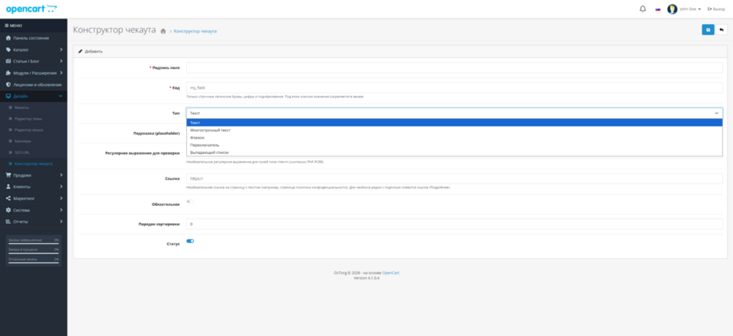Screen dimensions: 733x336
Task: Click the Подпись поля input
Action: tap(454, 67)
